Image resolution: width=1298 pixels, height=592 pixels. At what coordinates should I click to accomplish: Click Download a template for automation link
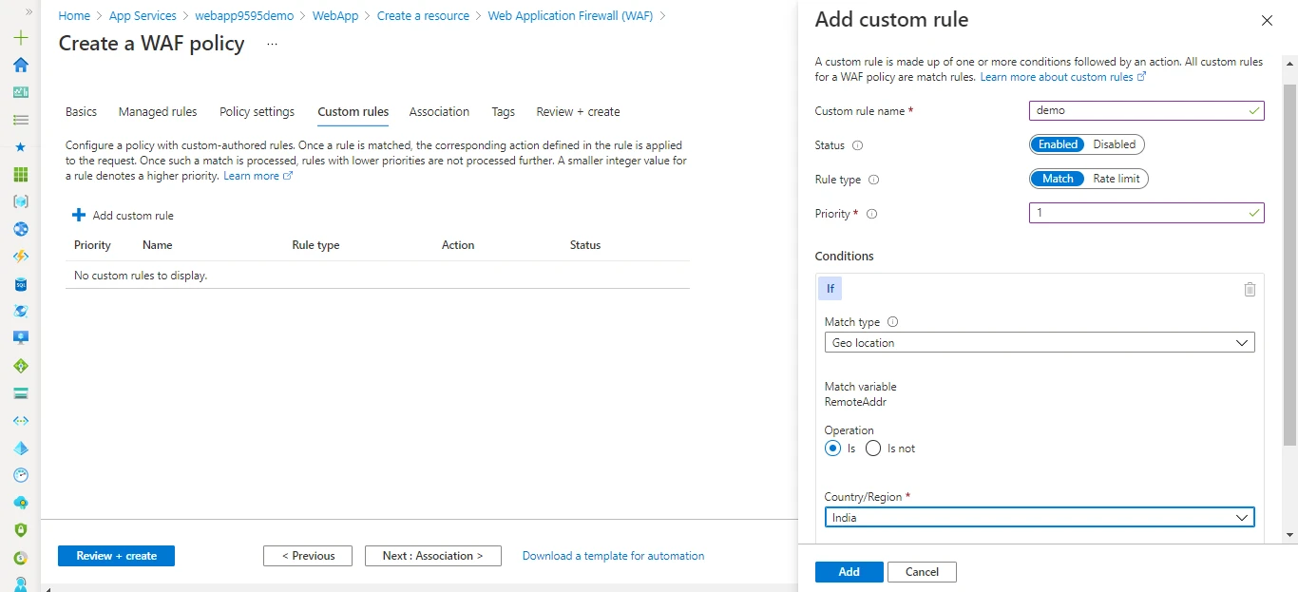point(613,556)
